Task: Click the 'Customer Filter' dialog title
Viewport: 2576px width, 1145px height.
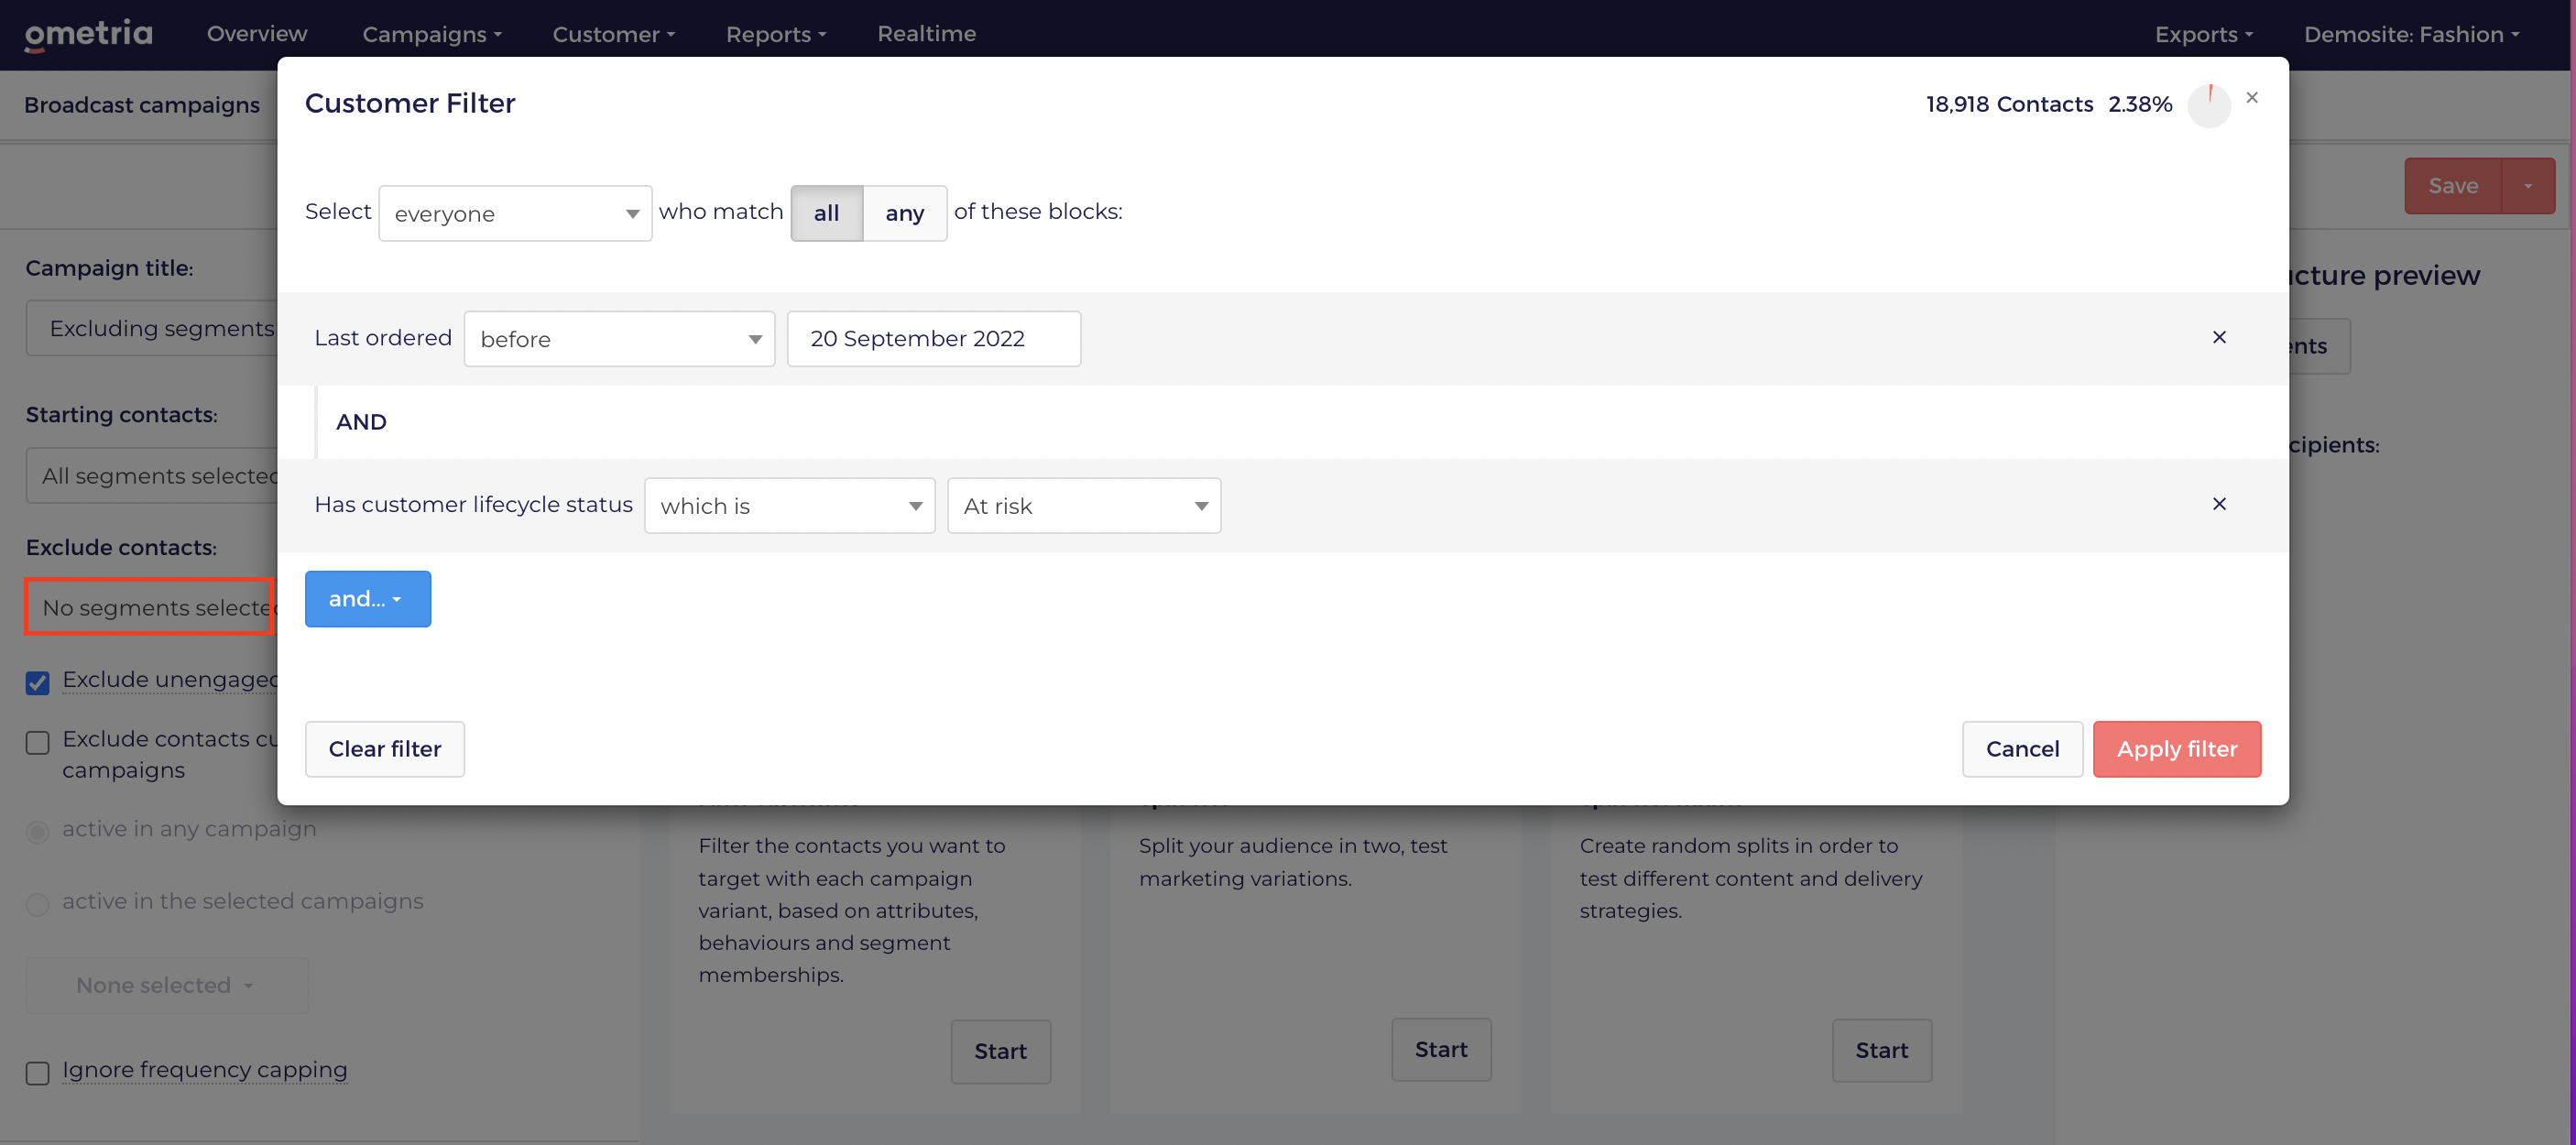Action: click(x=410, y=103)
